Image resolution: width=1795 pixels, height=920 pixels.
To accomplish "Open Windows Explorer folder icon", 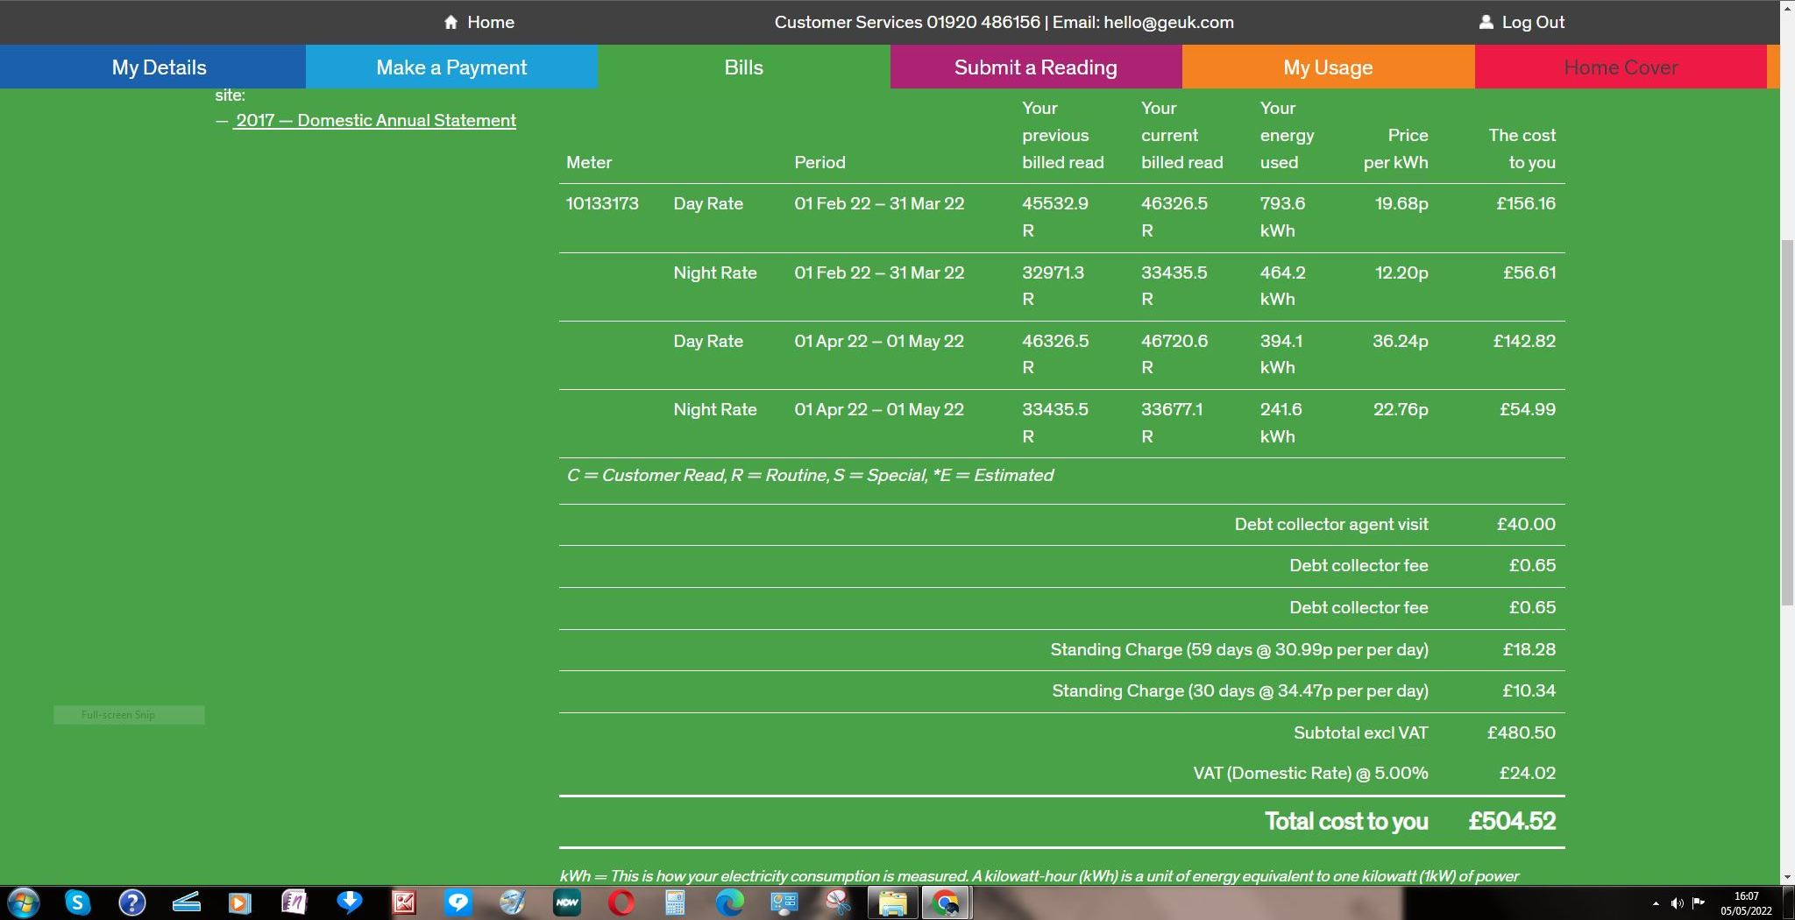I will pos(892,902).
